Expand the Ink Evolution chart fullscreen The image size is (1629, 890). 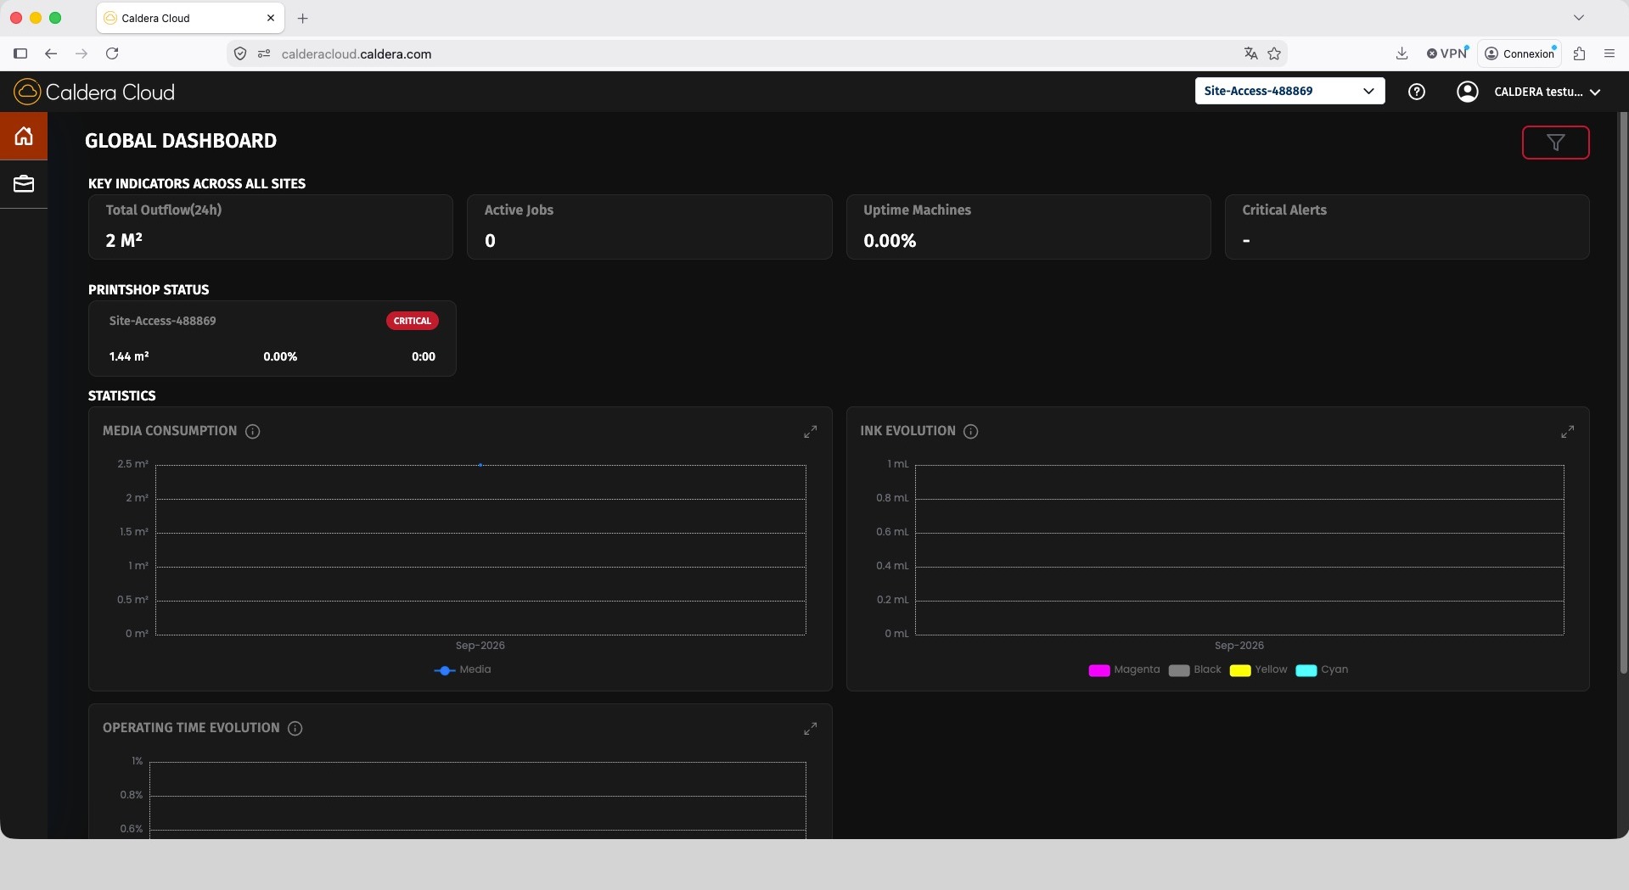point(1567,432)
